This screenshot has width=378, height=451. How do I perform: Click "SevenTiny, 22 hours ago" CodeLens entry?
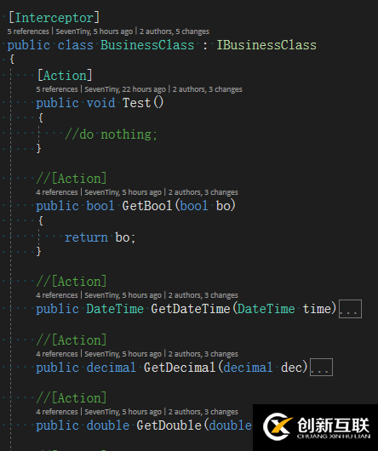(x=125, y=89)
